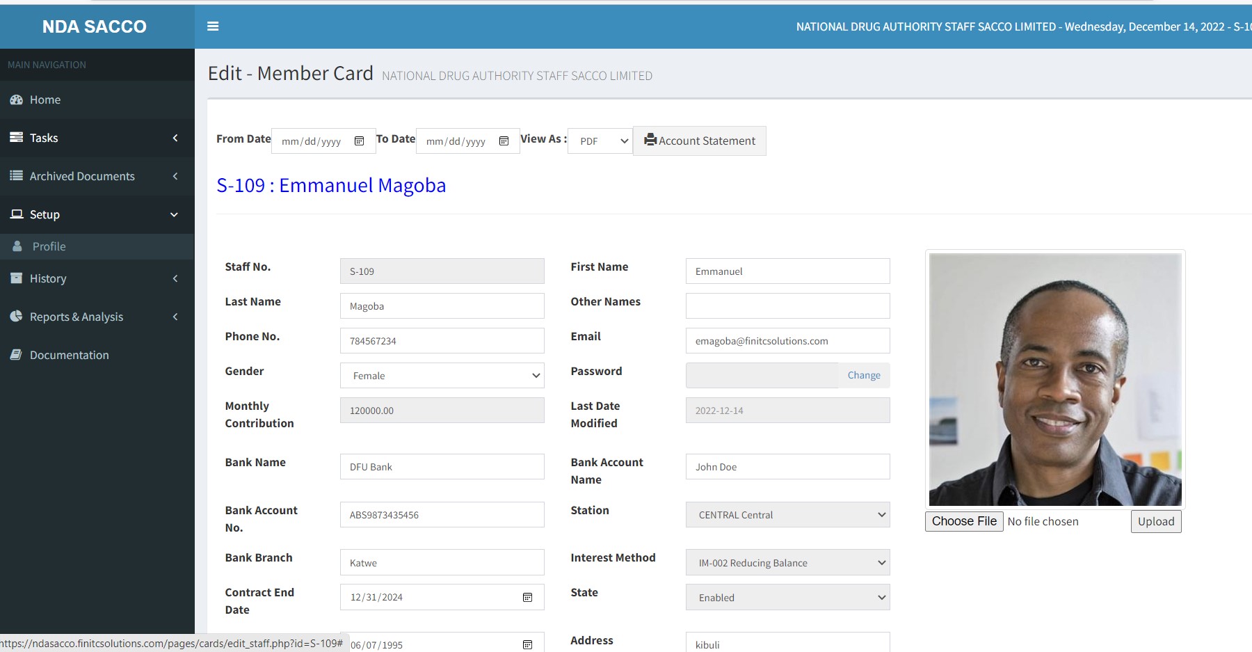Expand the Tasks menu in sidebar
1252x652 pixels.
97,138
